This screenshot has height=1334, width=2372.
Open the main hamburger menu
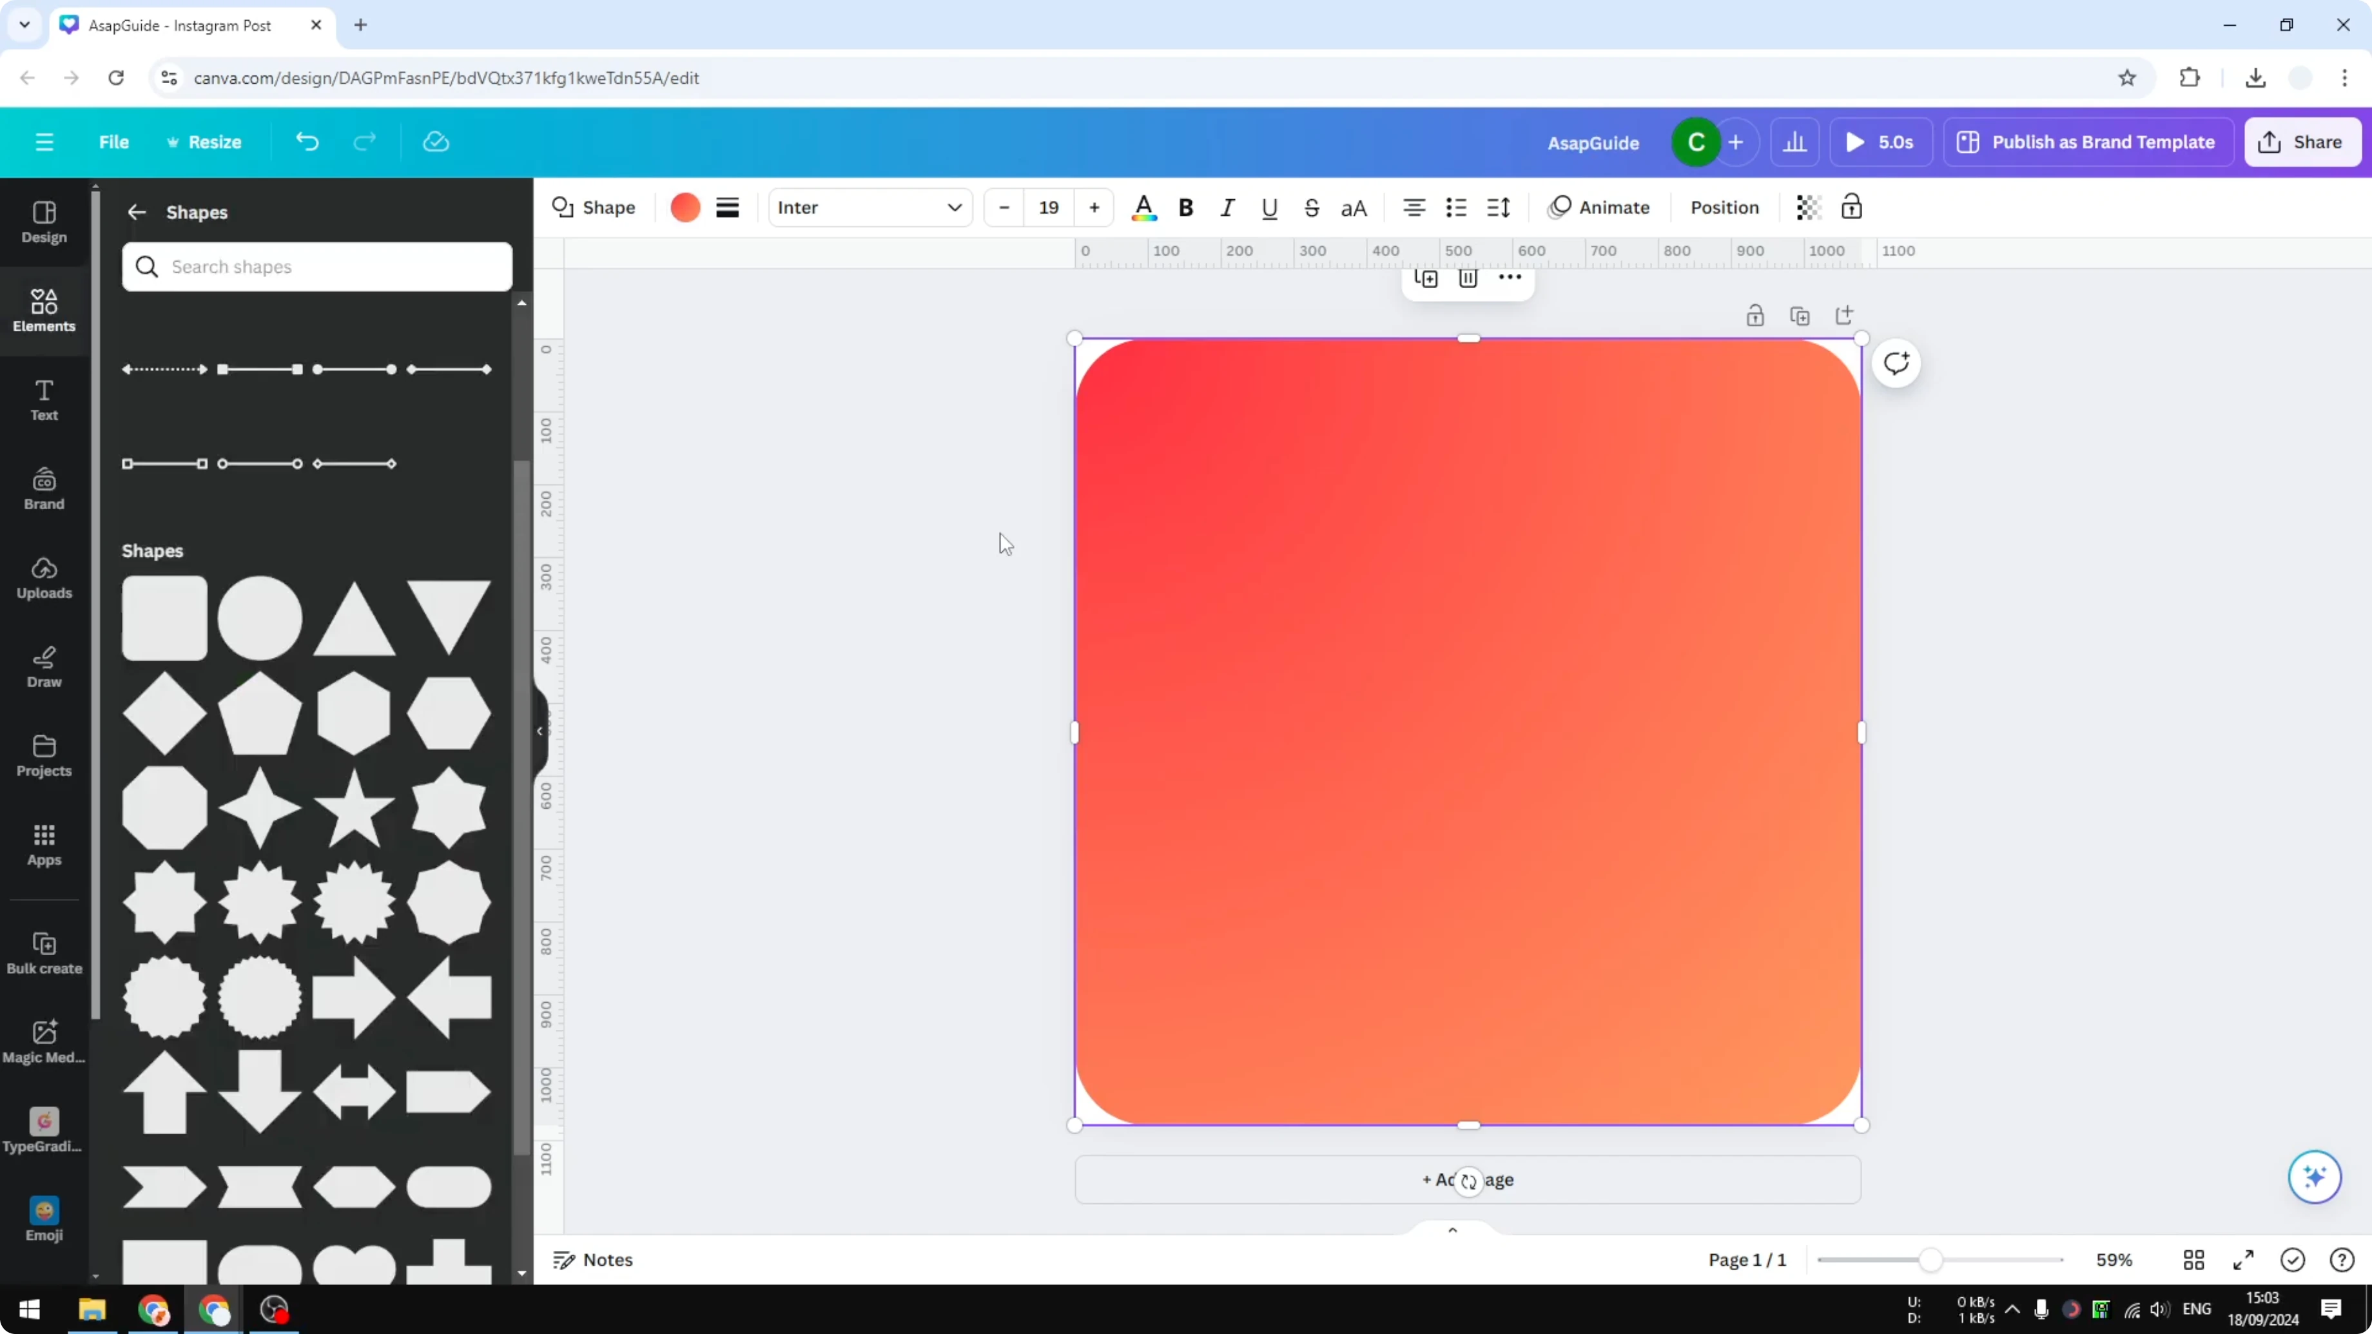44,142
